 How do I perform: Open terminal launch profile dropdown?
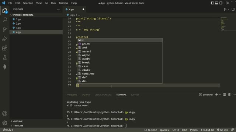tap(220, 95)
